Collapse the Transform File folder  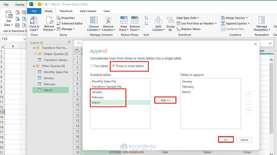34,48
